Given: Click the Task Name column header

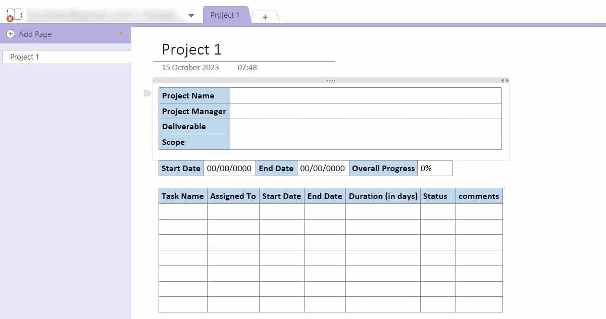Looking at the screenshot, I should pyautogui.click(x=183, y=196).
